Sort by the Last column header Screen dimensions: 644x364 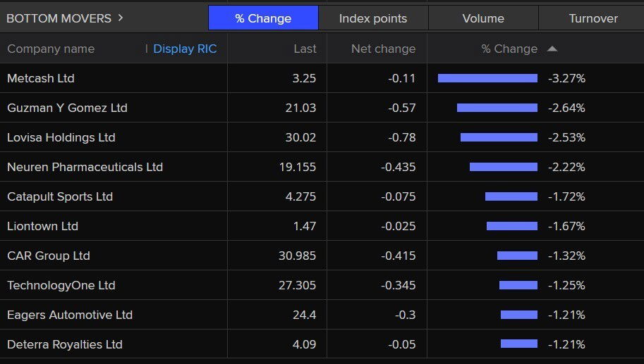(305, 49)
